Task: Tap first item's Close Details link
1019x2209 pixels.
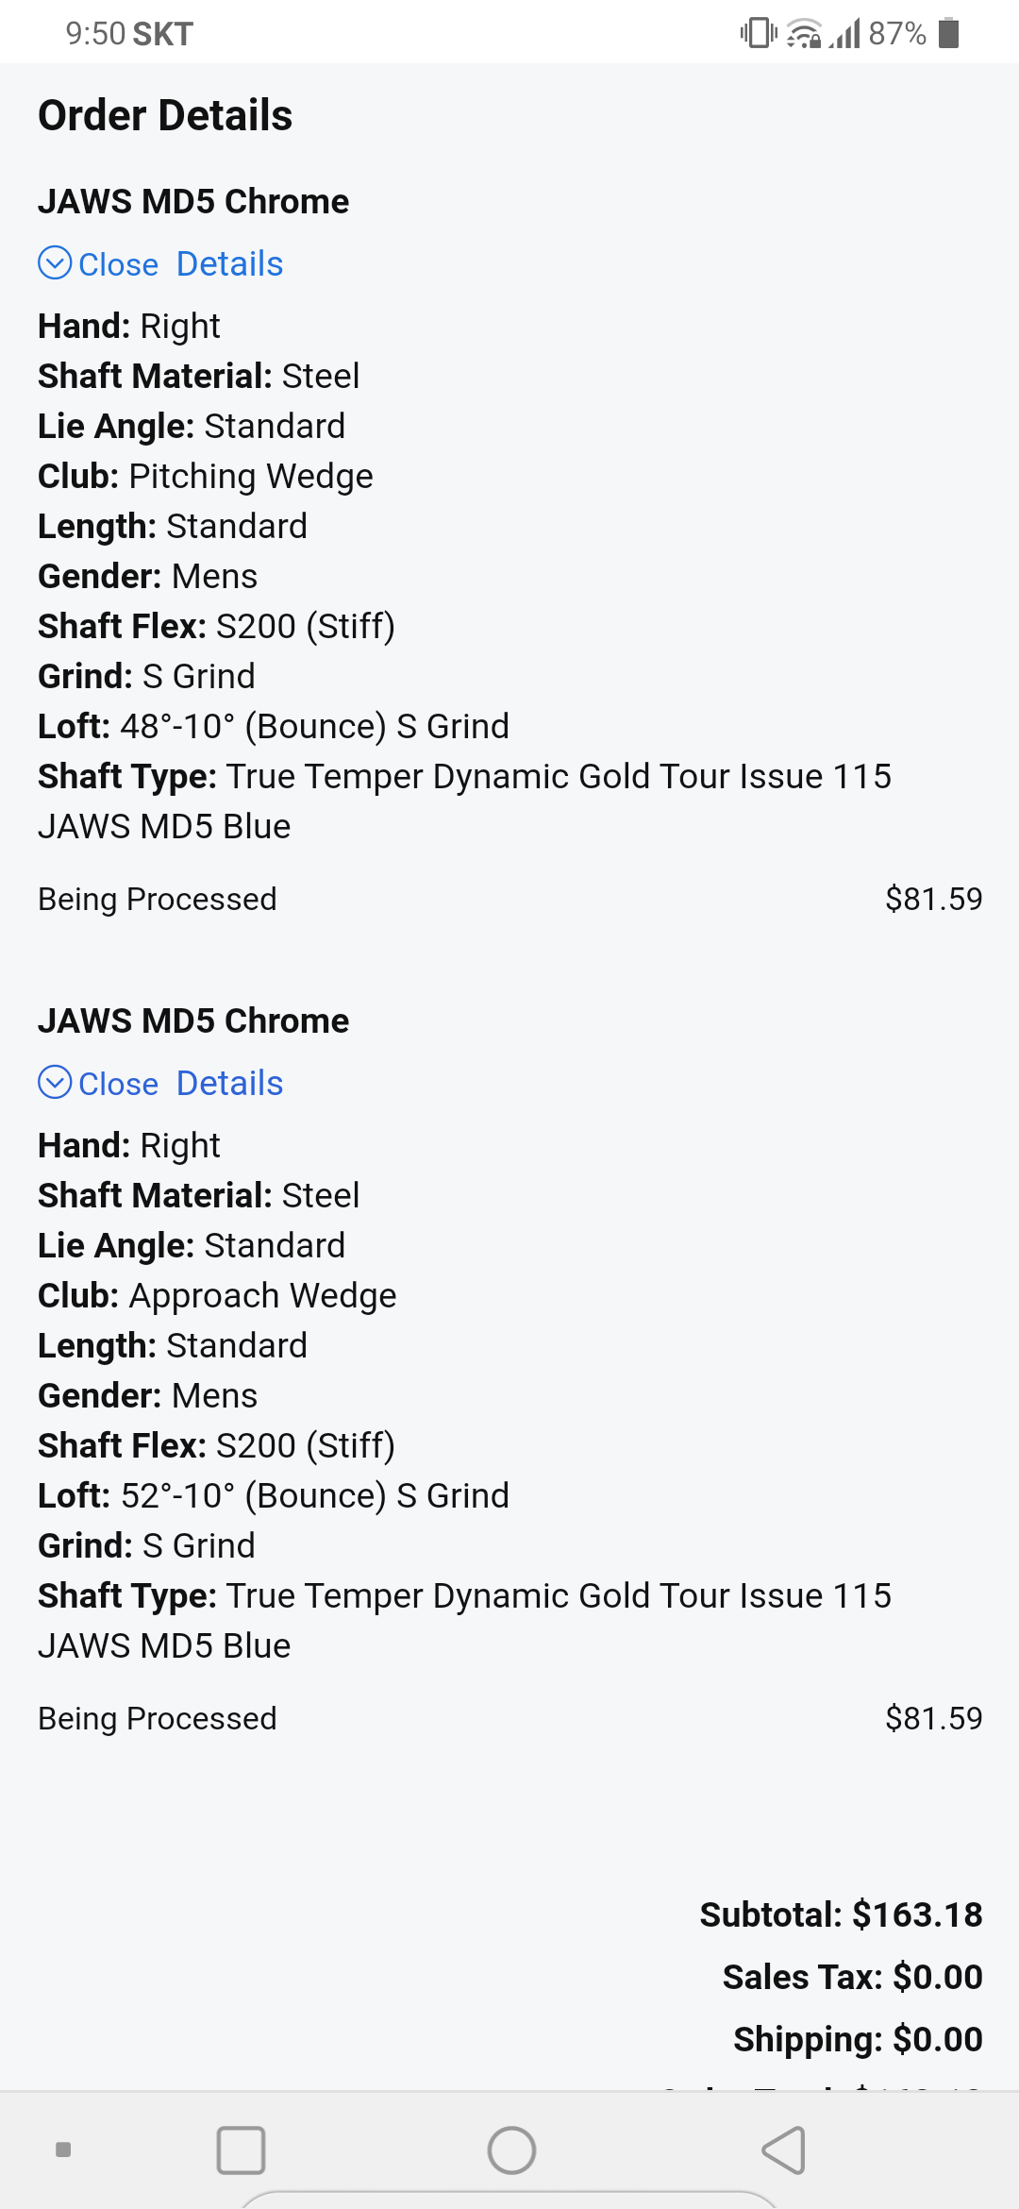Action: click(180, 264)
